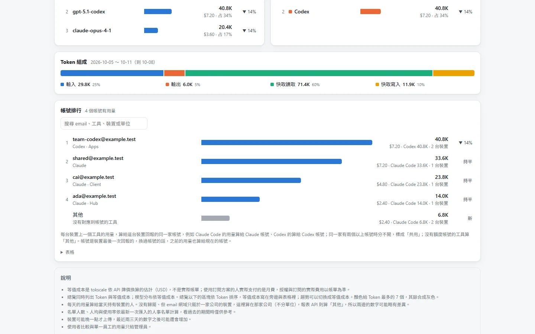Viewport: 535px width, 334px height.
Task: Click the 輸入 legend blue square
Action: [62, 85]
